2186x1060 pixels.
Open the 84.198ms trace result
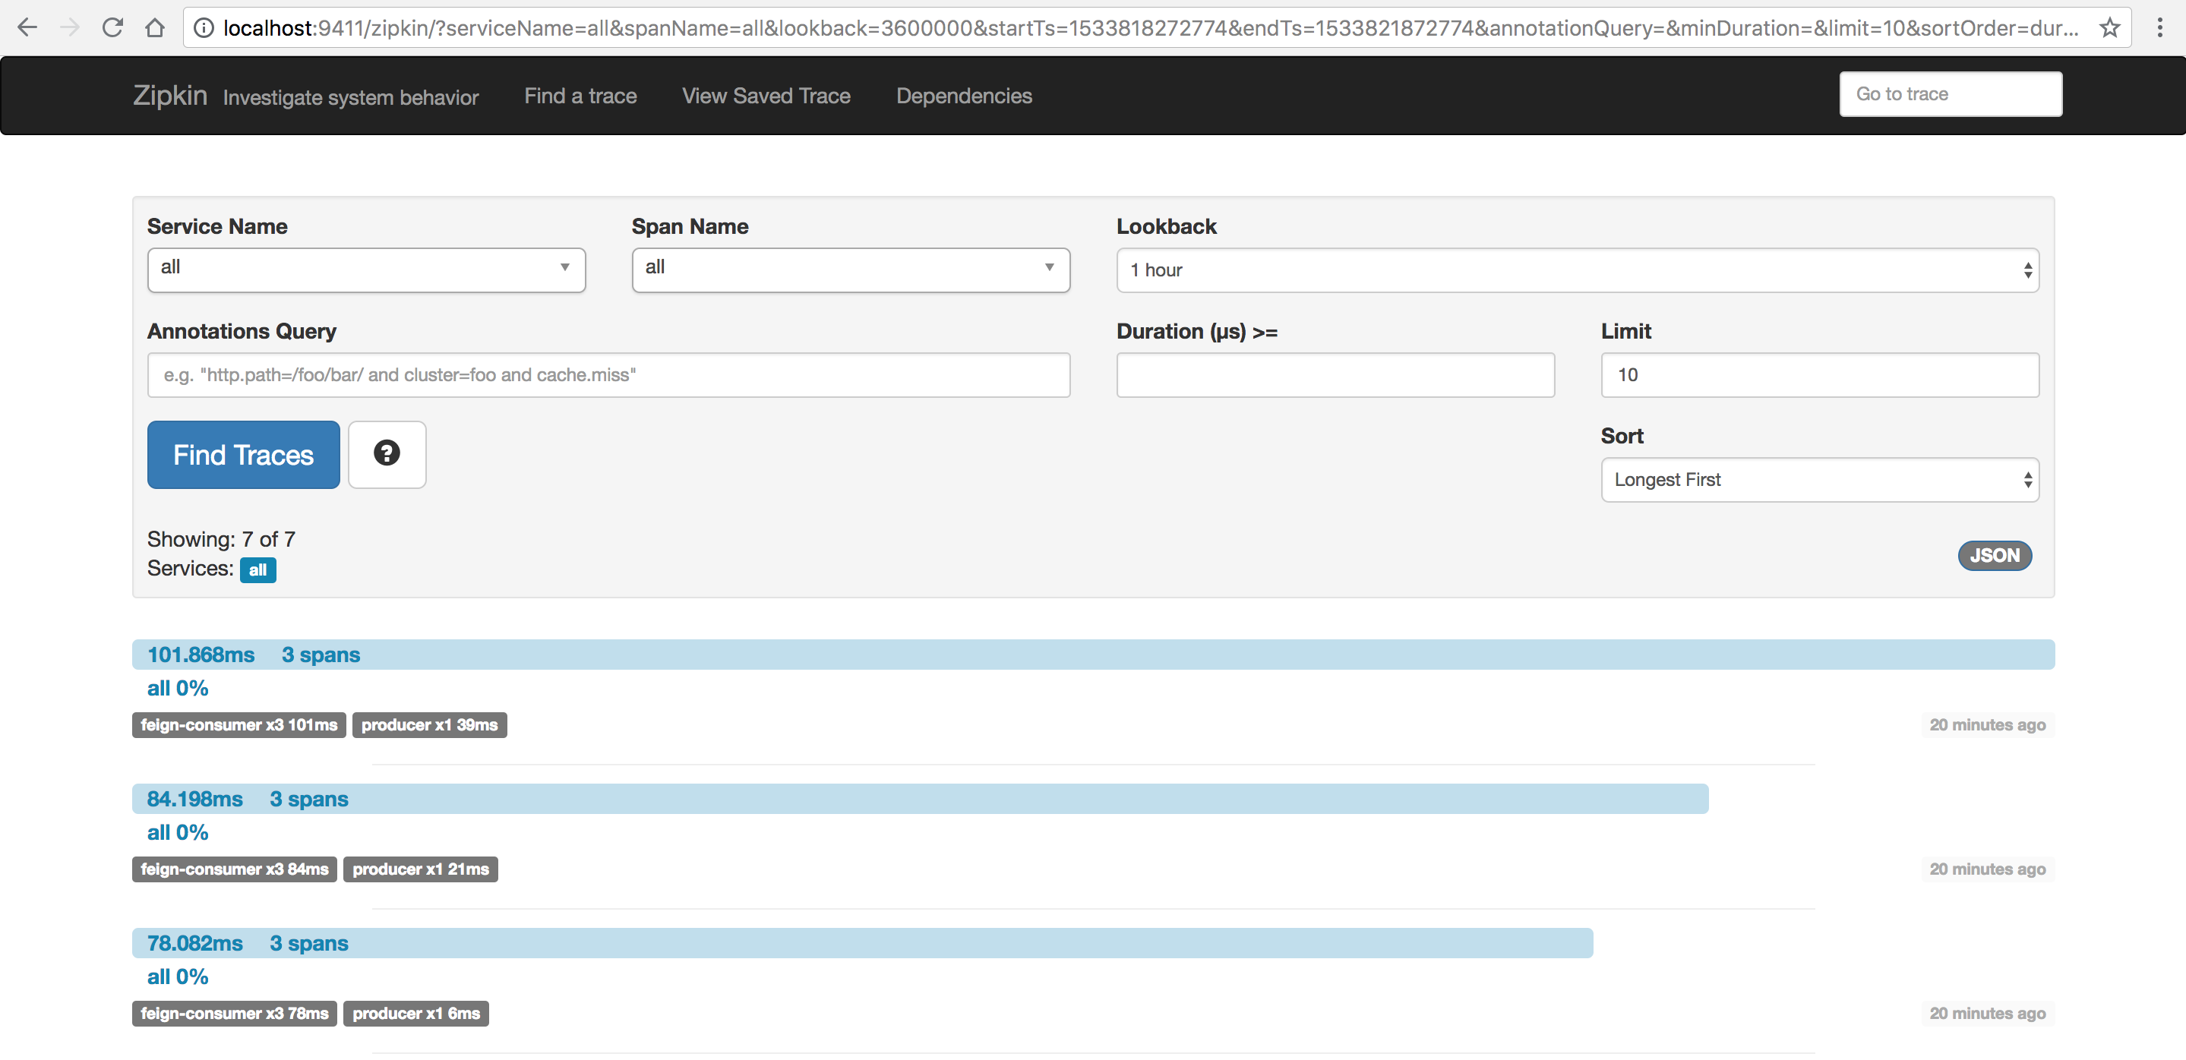click(920, 799)
